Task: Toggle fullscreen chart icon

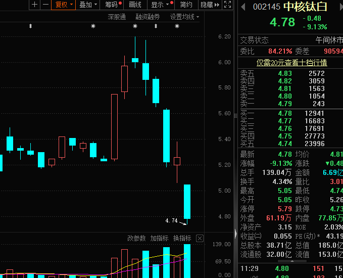Action: 227,5
